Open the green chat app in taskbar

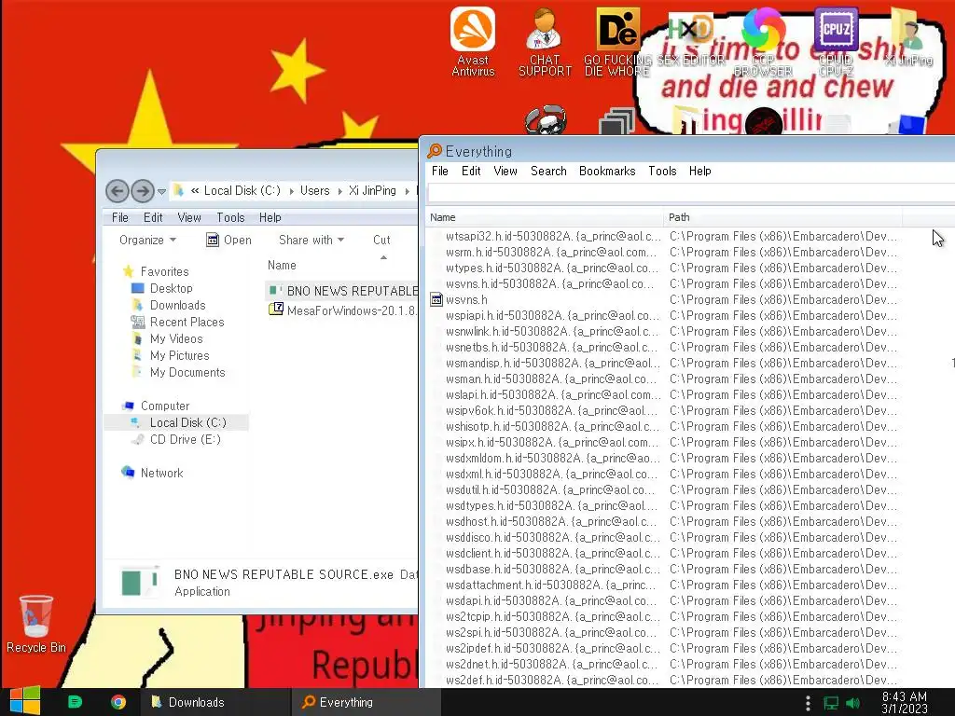75,702
